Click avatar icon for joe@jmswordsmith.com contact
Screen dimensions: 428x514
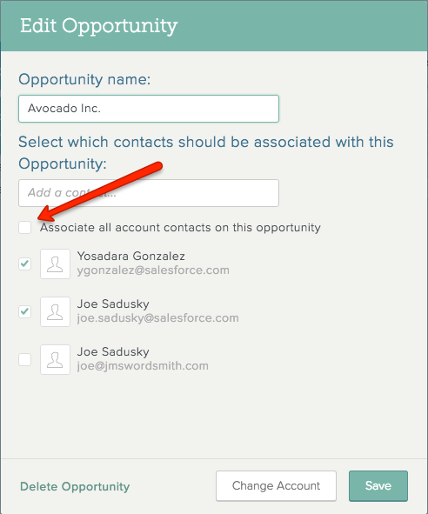point(55,359)
